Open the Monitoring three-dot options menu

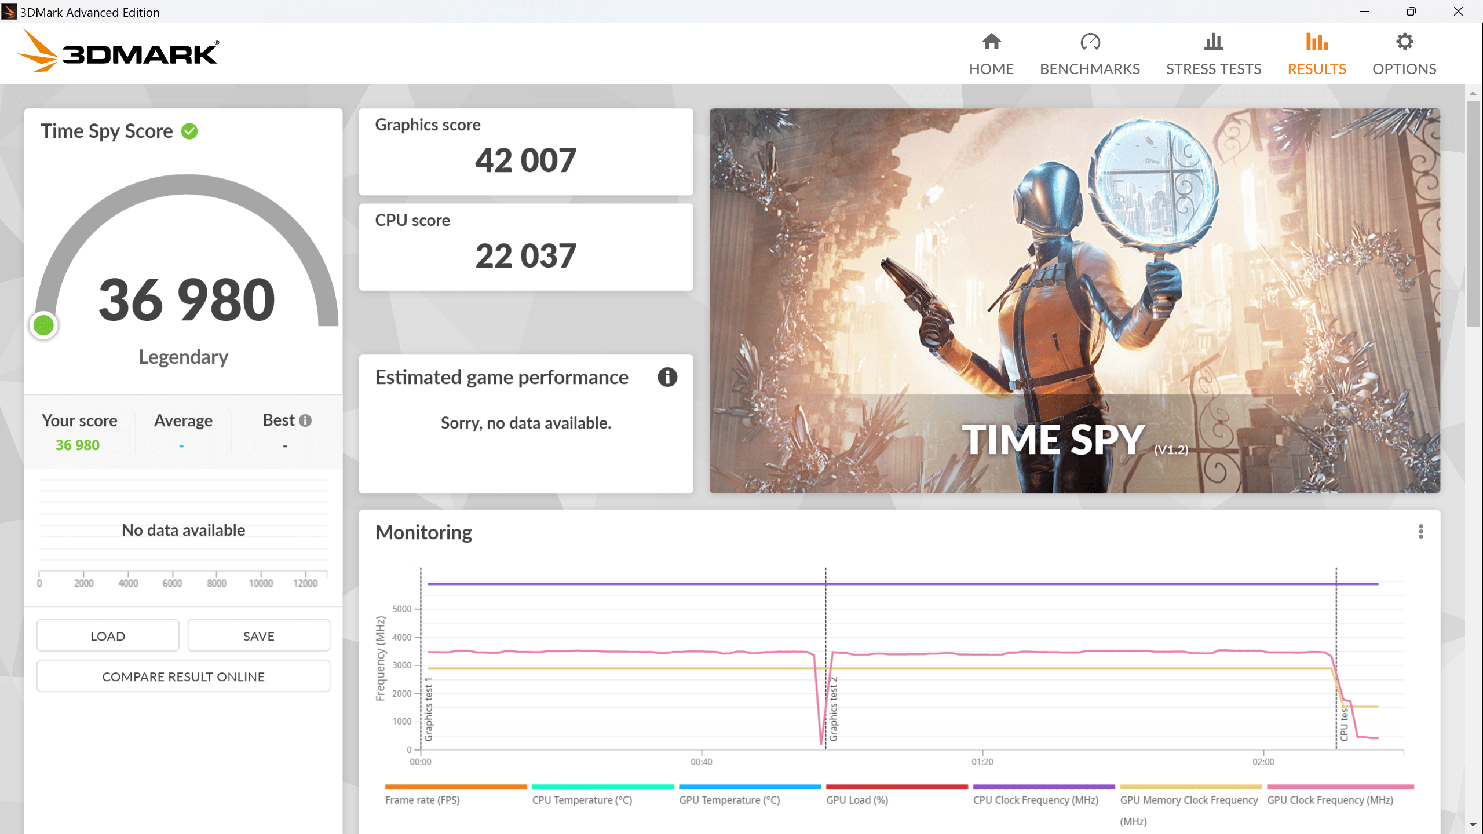tap(1420, 532)
